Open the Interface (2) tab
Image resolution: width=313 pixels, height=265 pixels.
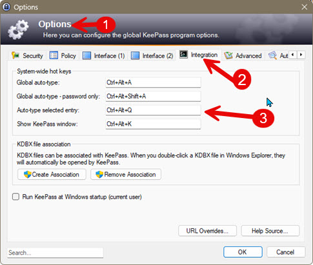click(152, 55)
